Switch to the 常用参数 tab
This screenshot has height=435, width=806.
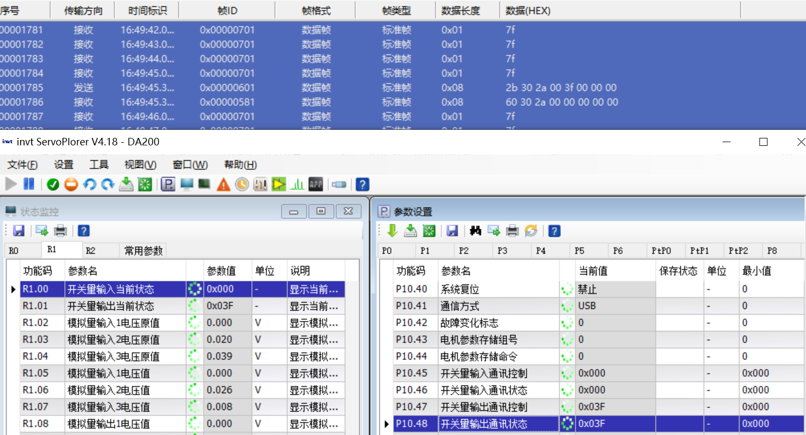(143, 251)
